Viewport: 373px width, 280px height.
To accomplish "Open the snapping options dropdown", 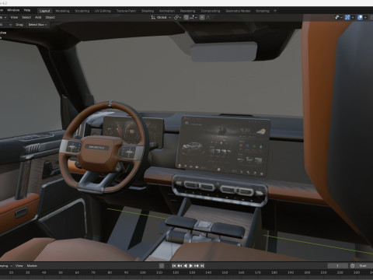I will pos(193,17).
